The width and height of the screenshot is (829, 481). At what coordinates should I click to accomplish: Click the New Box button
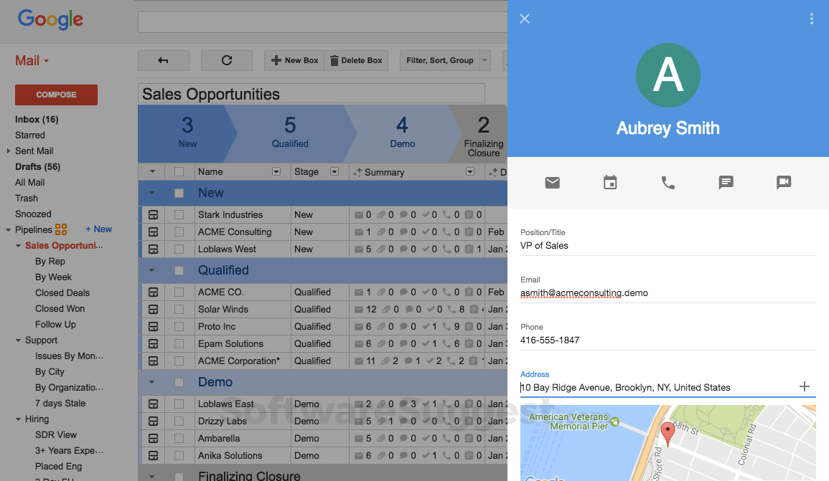[294, 60]
